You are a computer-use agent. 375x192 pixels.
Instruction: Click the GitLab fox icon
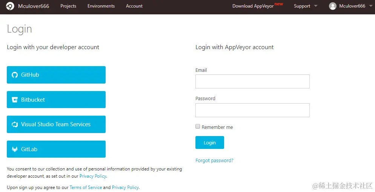point(15,149)
